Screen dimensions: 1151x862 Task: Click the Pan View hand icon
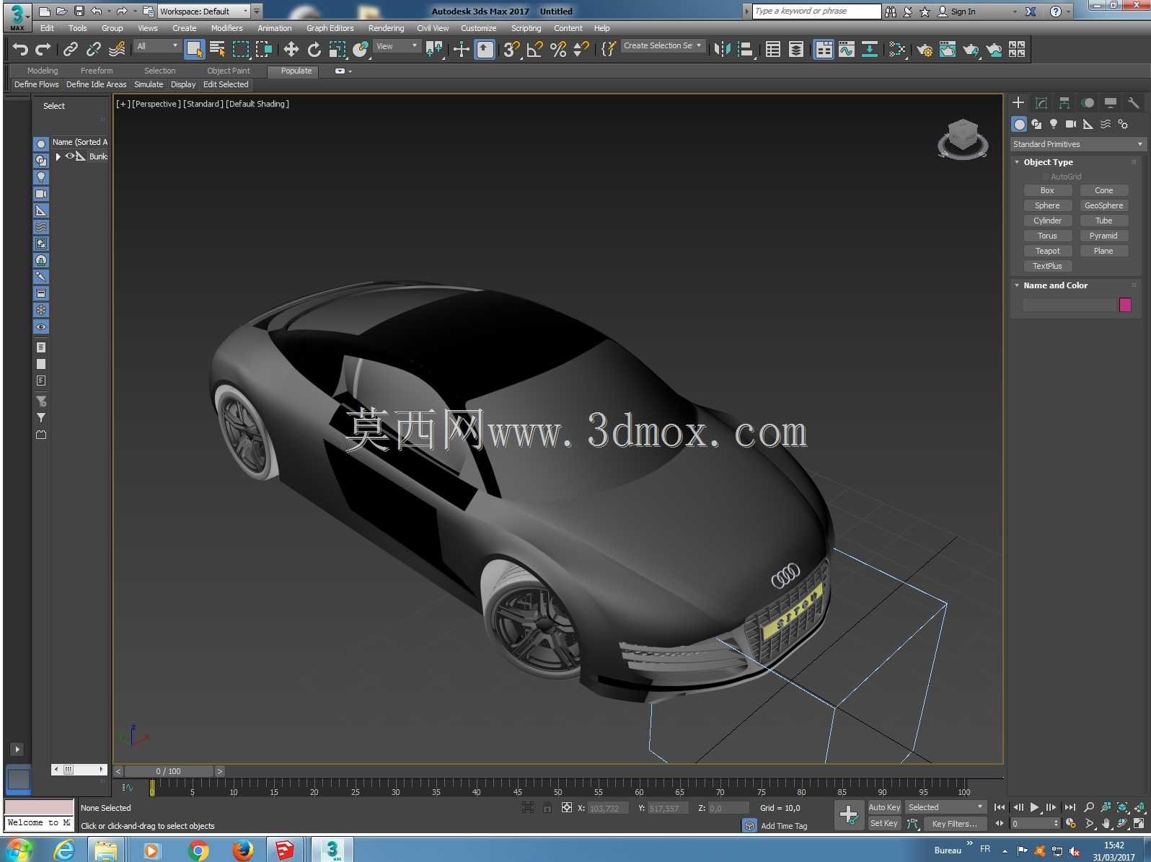pos(1106,823)
